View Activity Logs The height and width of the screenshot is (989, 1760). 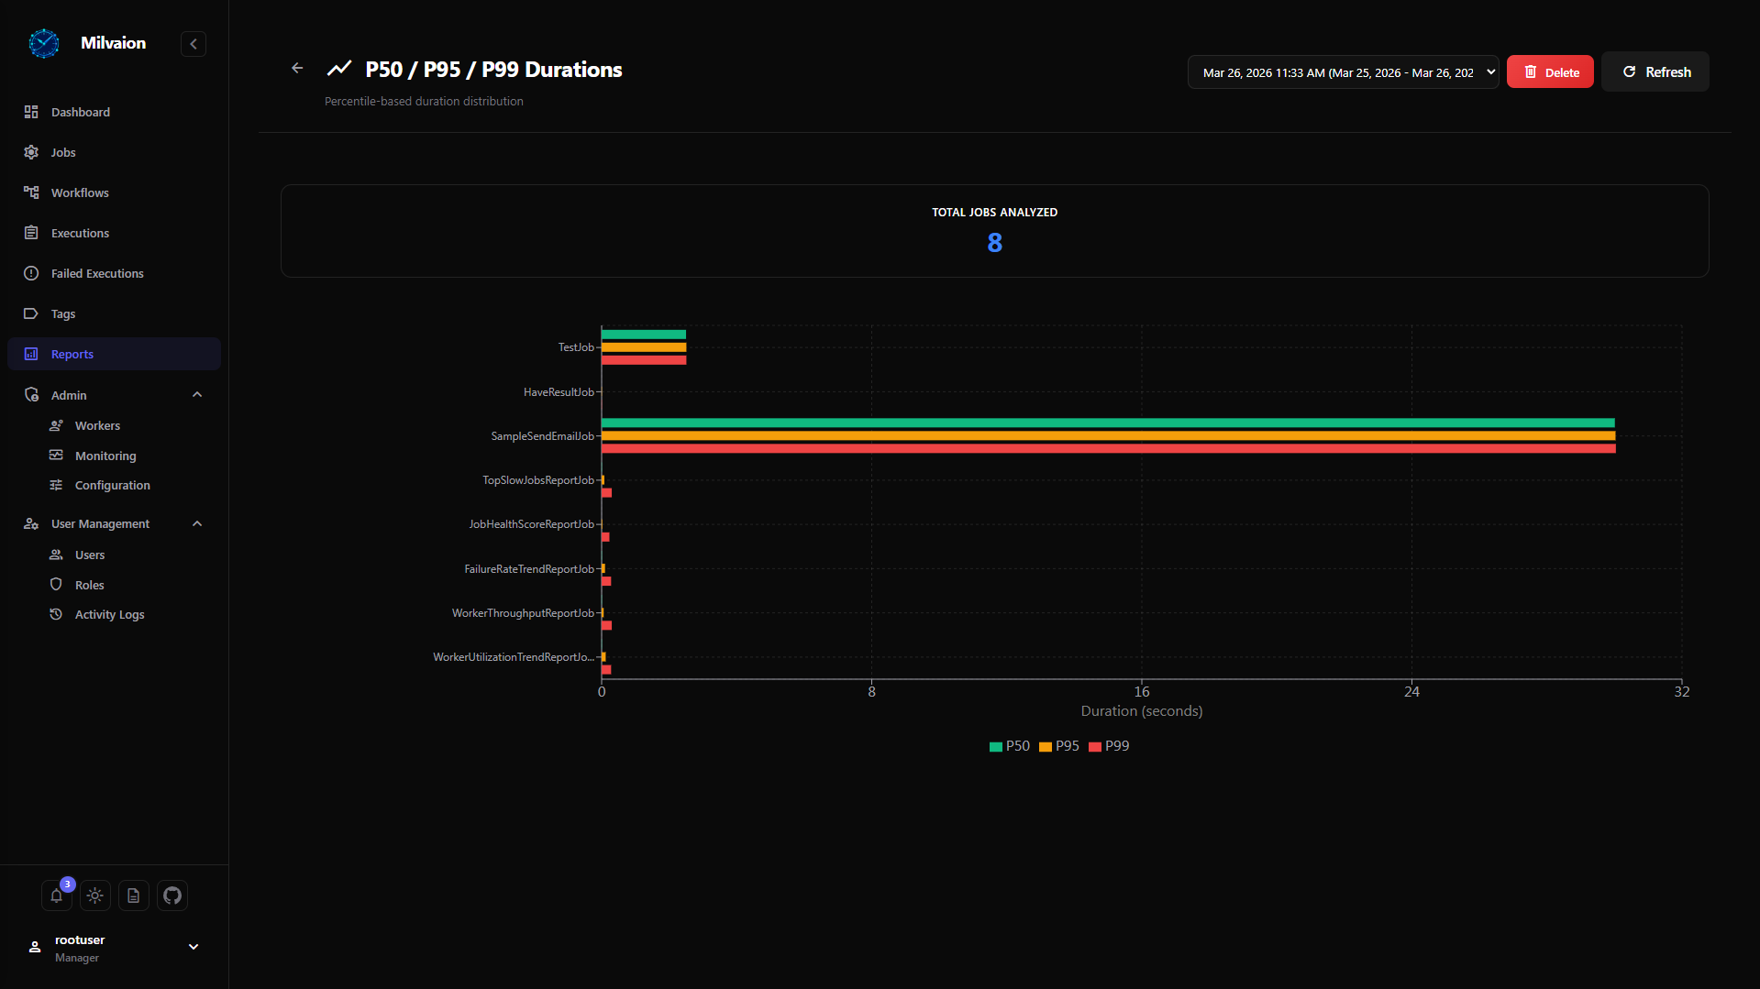107,614
